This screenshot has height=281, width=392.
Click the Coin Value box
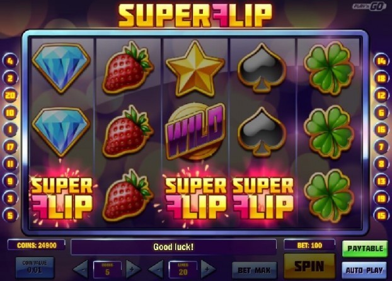click(35, 267)
